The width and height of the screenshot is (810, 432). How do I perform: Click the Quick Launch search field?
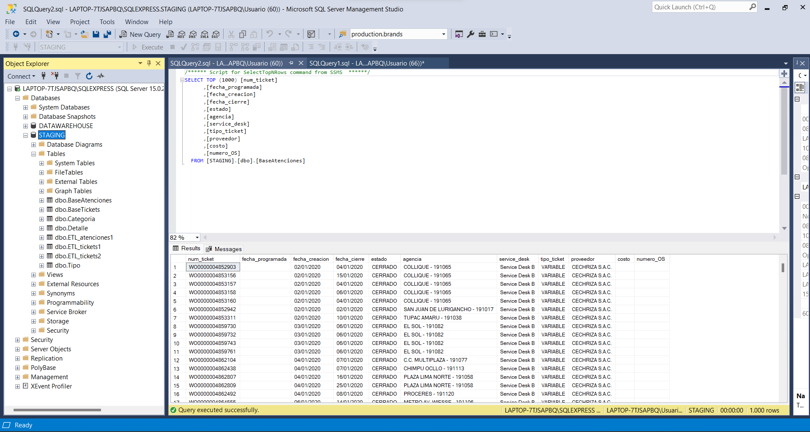tap(700, 7)
